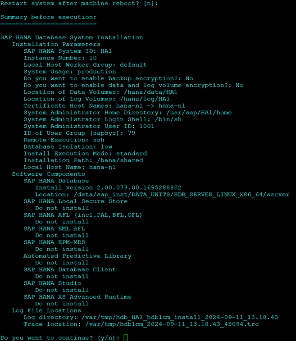
Task: Click the System Usage: production line
Action: click(x=69, y=72)
